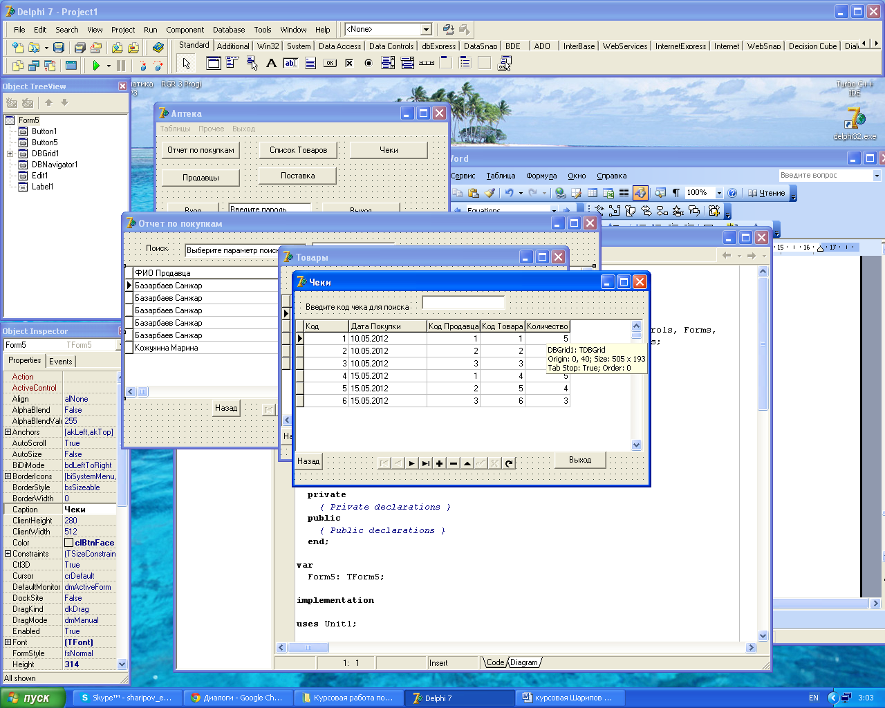Click the Чеки grid vertical scrollbar down arrow
The width and height of the screenshot is (885, 708).
(637, 445)
